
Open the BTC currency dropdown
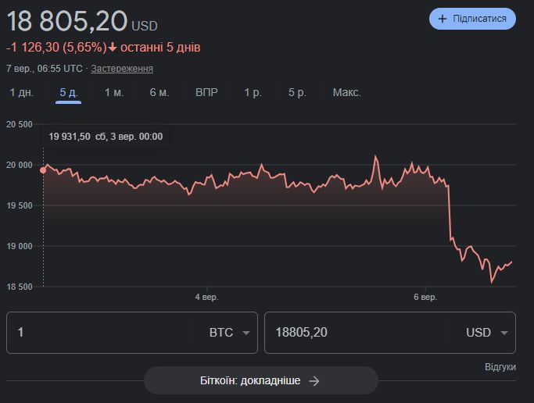click(230, 332)
